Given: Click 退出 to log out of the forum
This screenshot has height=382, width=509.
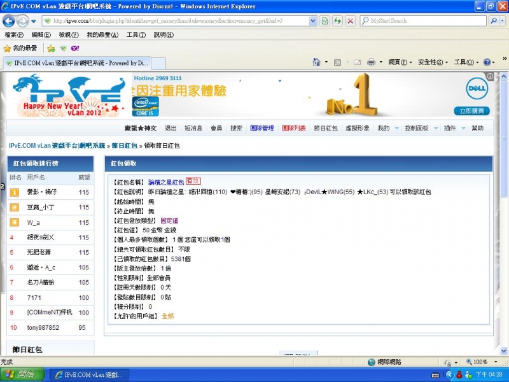Looking at the screenshot, I should pos(170,128).
